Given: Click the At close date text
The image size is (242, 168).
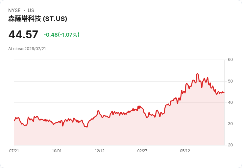Looking at the screenshot, I should click(x=27, y=49).
